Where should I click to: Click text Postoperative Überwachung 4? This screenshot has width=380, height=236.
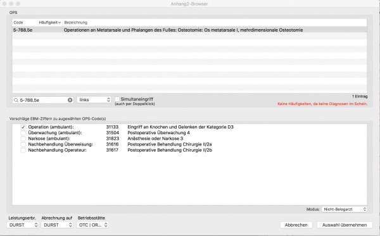[158, 133]
